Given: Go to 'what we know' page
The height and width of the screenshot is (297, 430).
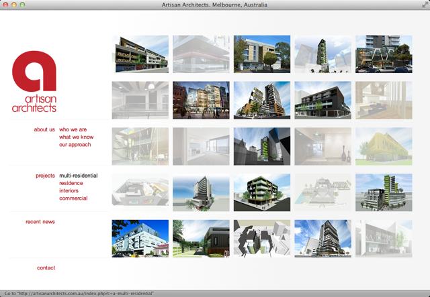Looking at the screenshot, I should (x=76, y=137).
